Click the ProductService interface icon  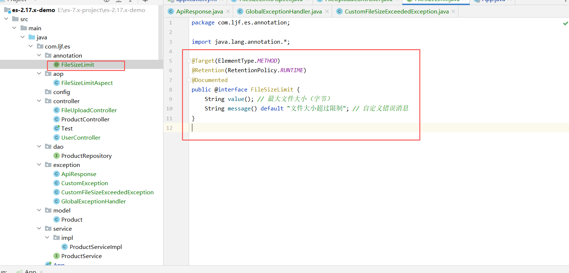56,256
